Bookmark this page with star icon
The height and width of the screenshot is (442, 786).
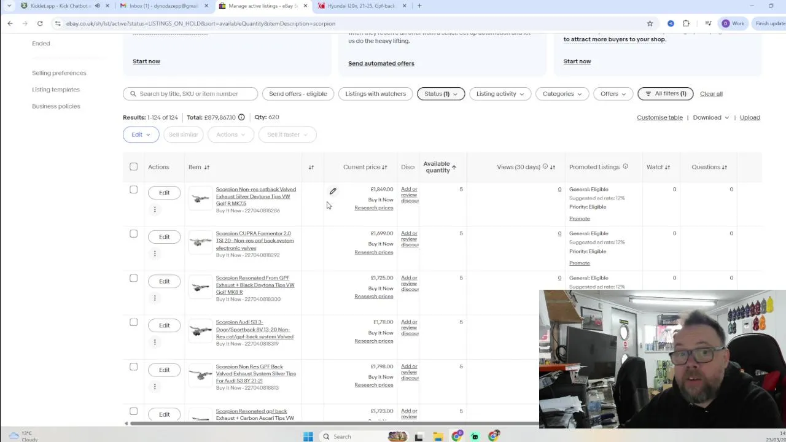click(x=650, y=23)
